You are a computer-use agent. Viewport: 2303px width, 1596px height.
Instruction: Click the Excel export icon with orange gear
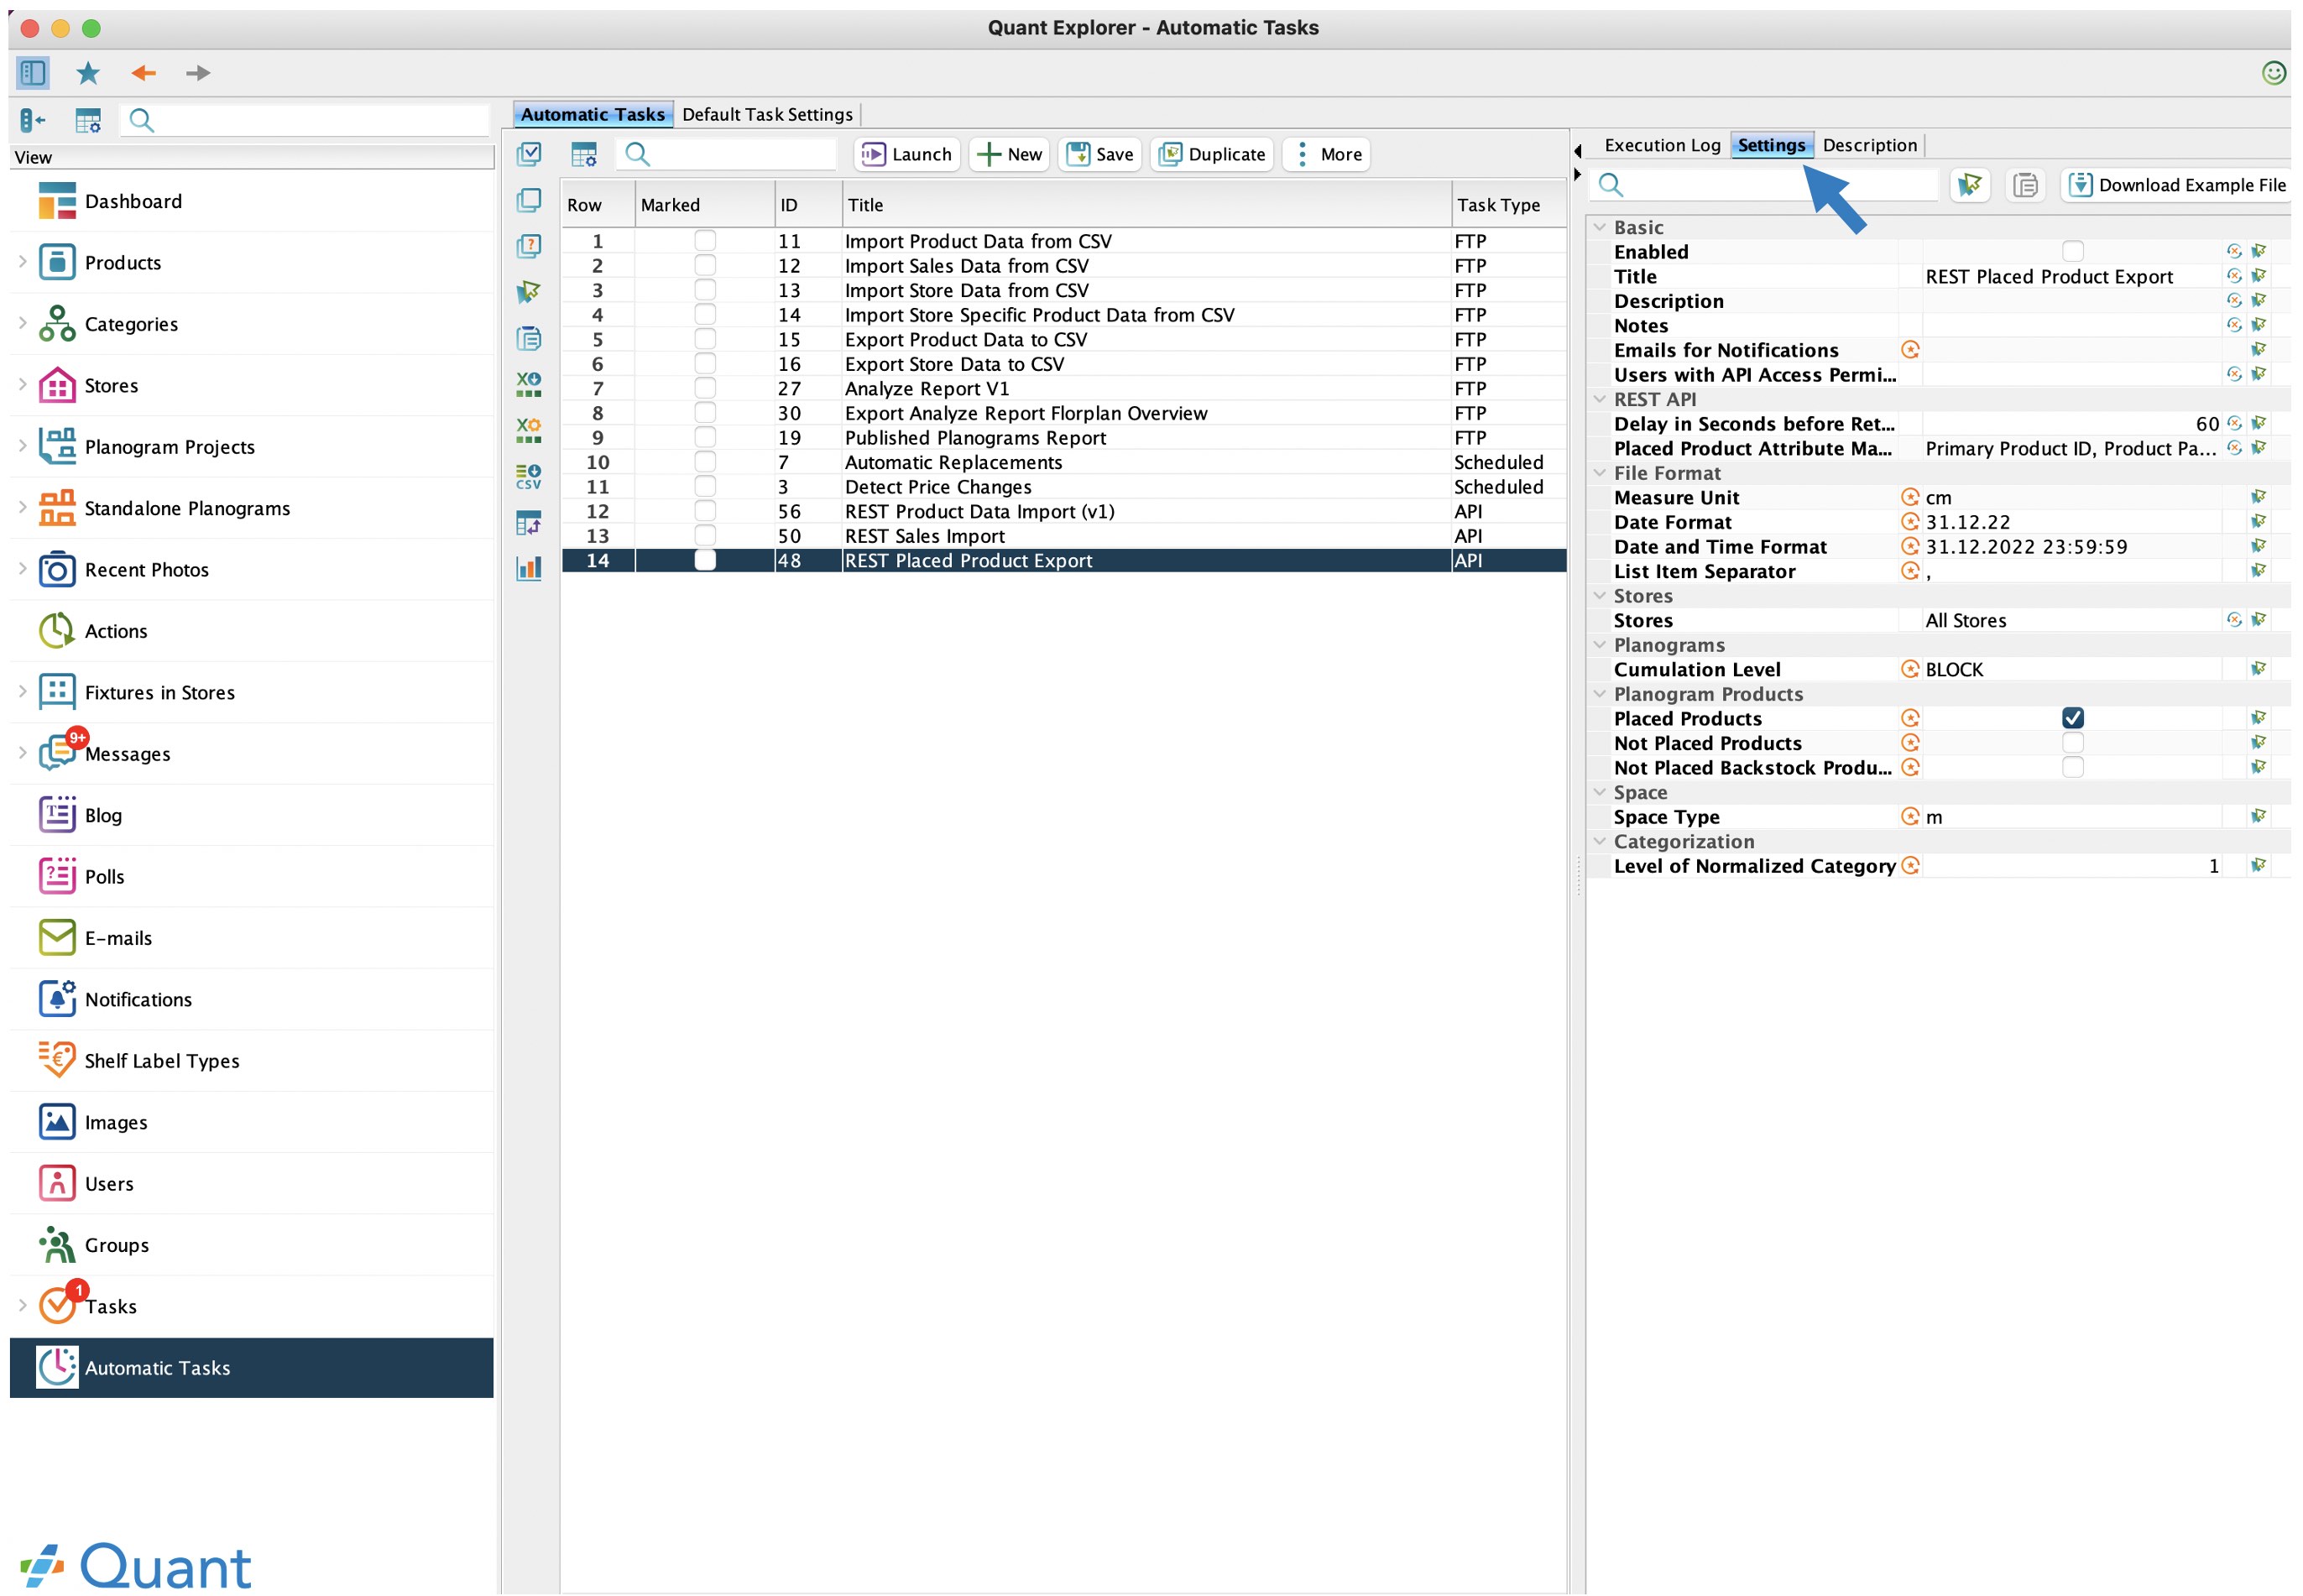pos(529,430)
